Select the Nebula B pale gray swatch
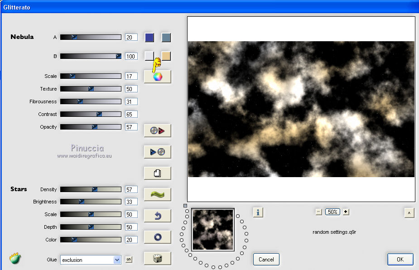This screenshot has height=270, width=419. coord(149,56)
